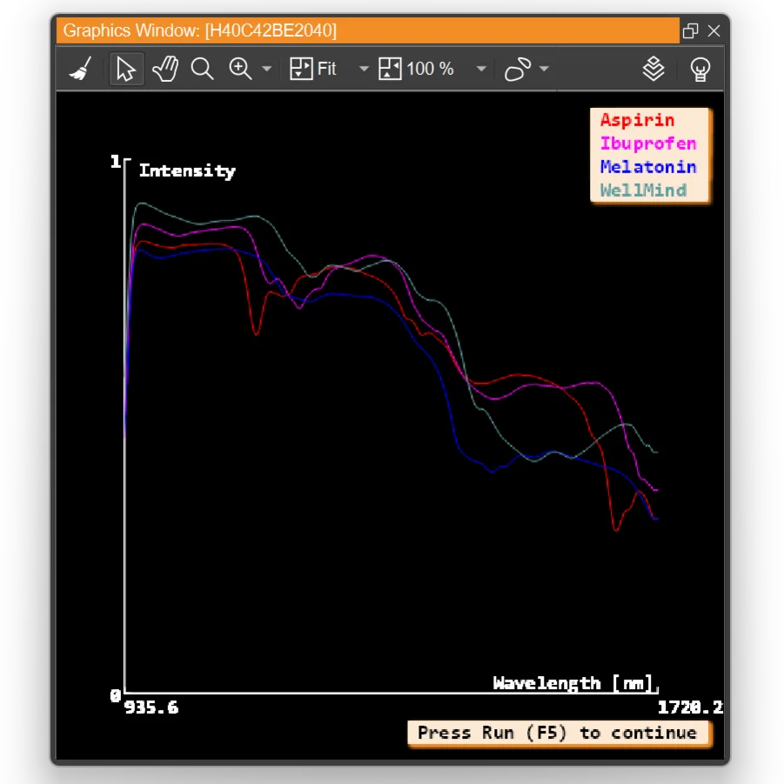Click the zoom-in plus magnifier
Screen dimensions: 784x784
[240, 69]
